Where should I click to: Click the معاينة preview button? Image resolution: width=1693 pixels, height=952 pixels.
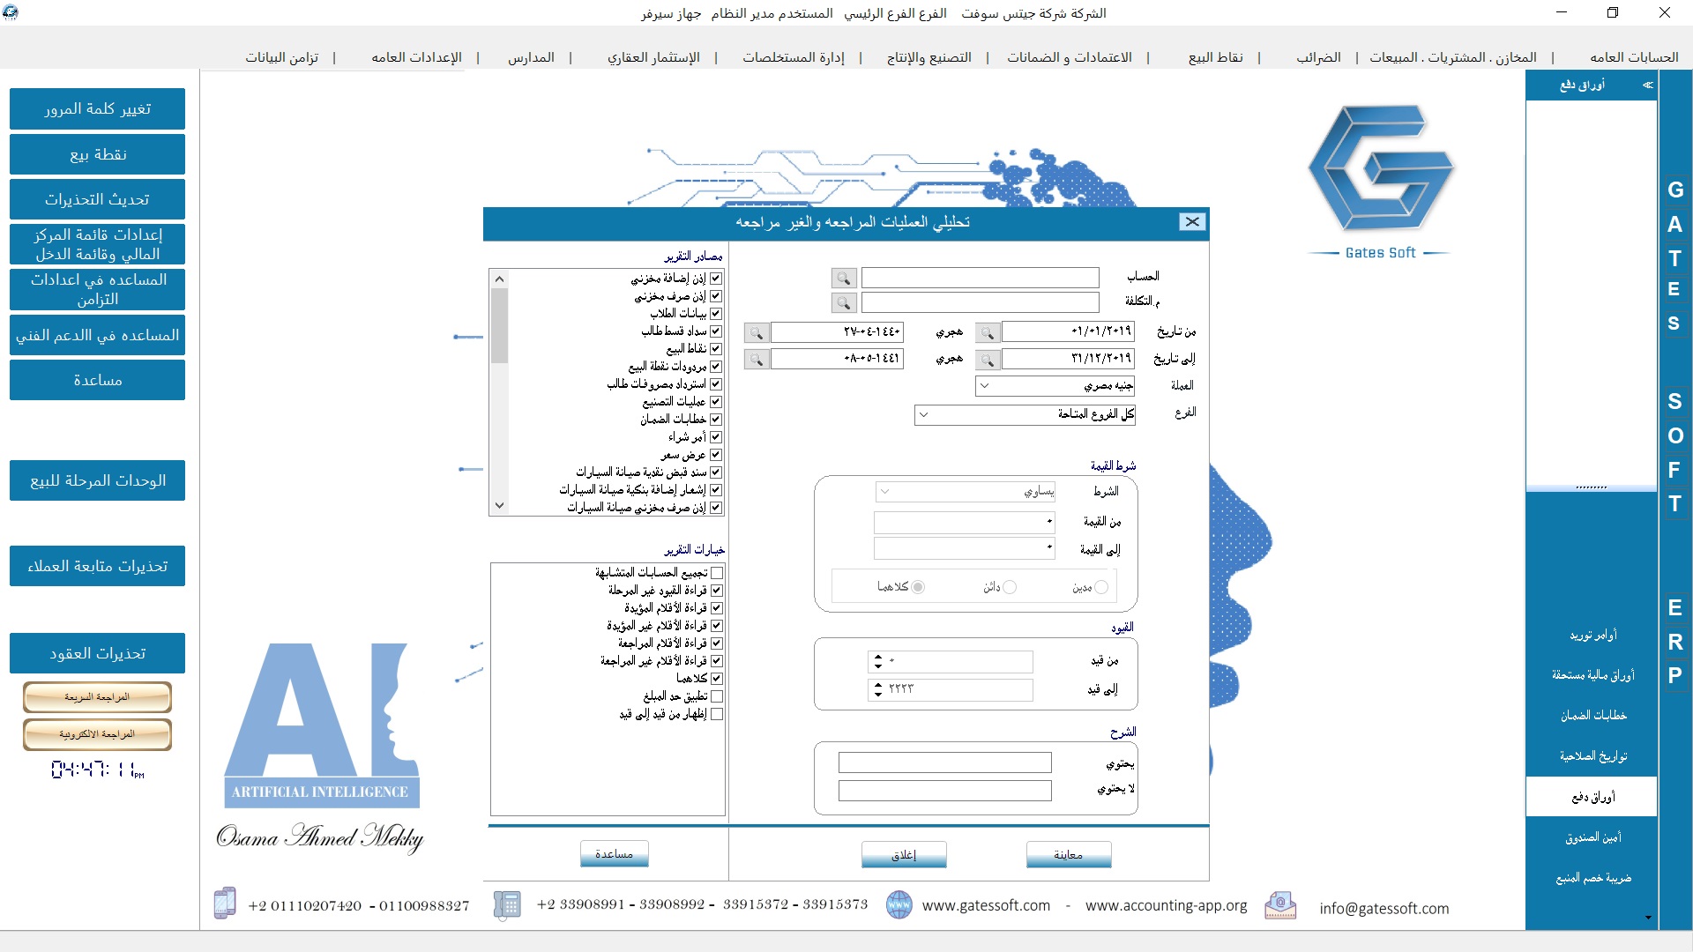tap(1069, 854)
